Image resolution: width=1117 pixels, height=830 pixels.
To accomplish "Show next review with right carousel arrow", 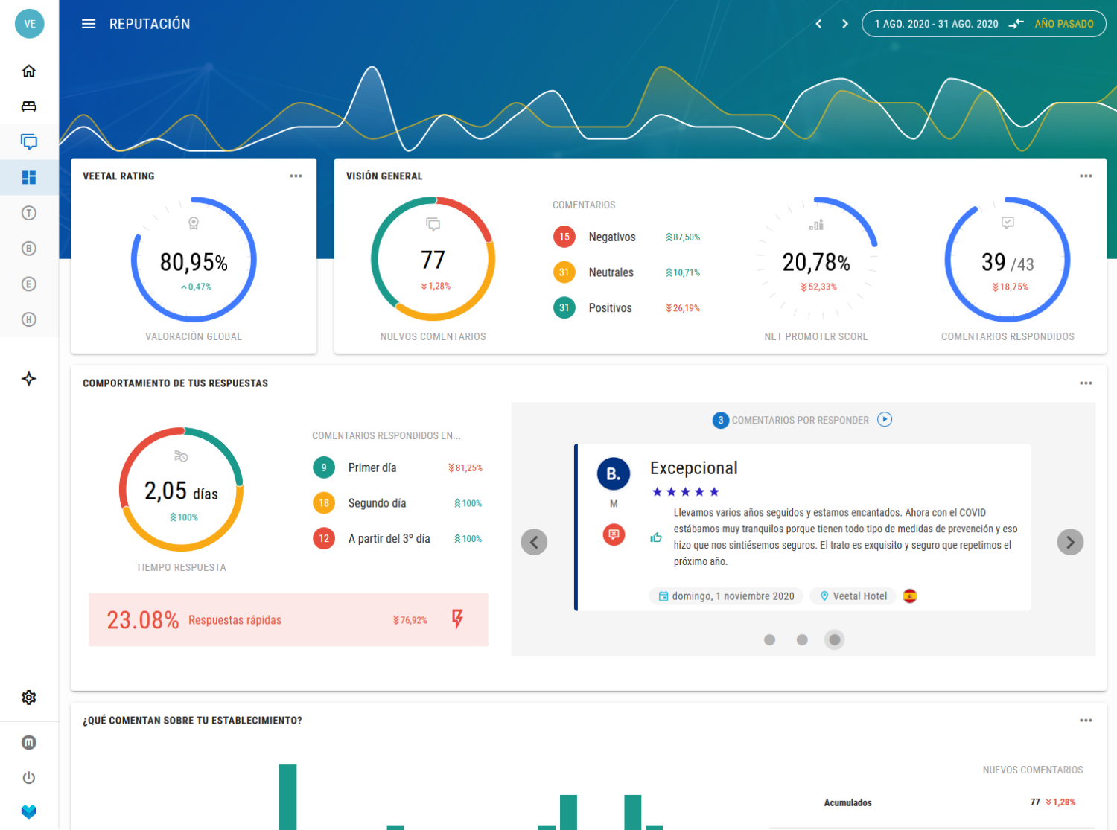I will (1070, 542).
